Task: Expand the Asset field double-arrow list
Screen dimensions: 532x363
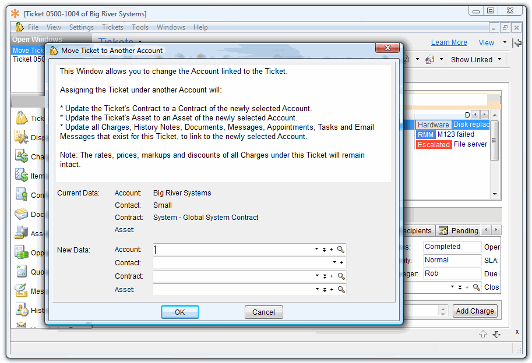Action: 324,290
